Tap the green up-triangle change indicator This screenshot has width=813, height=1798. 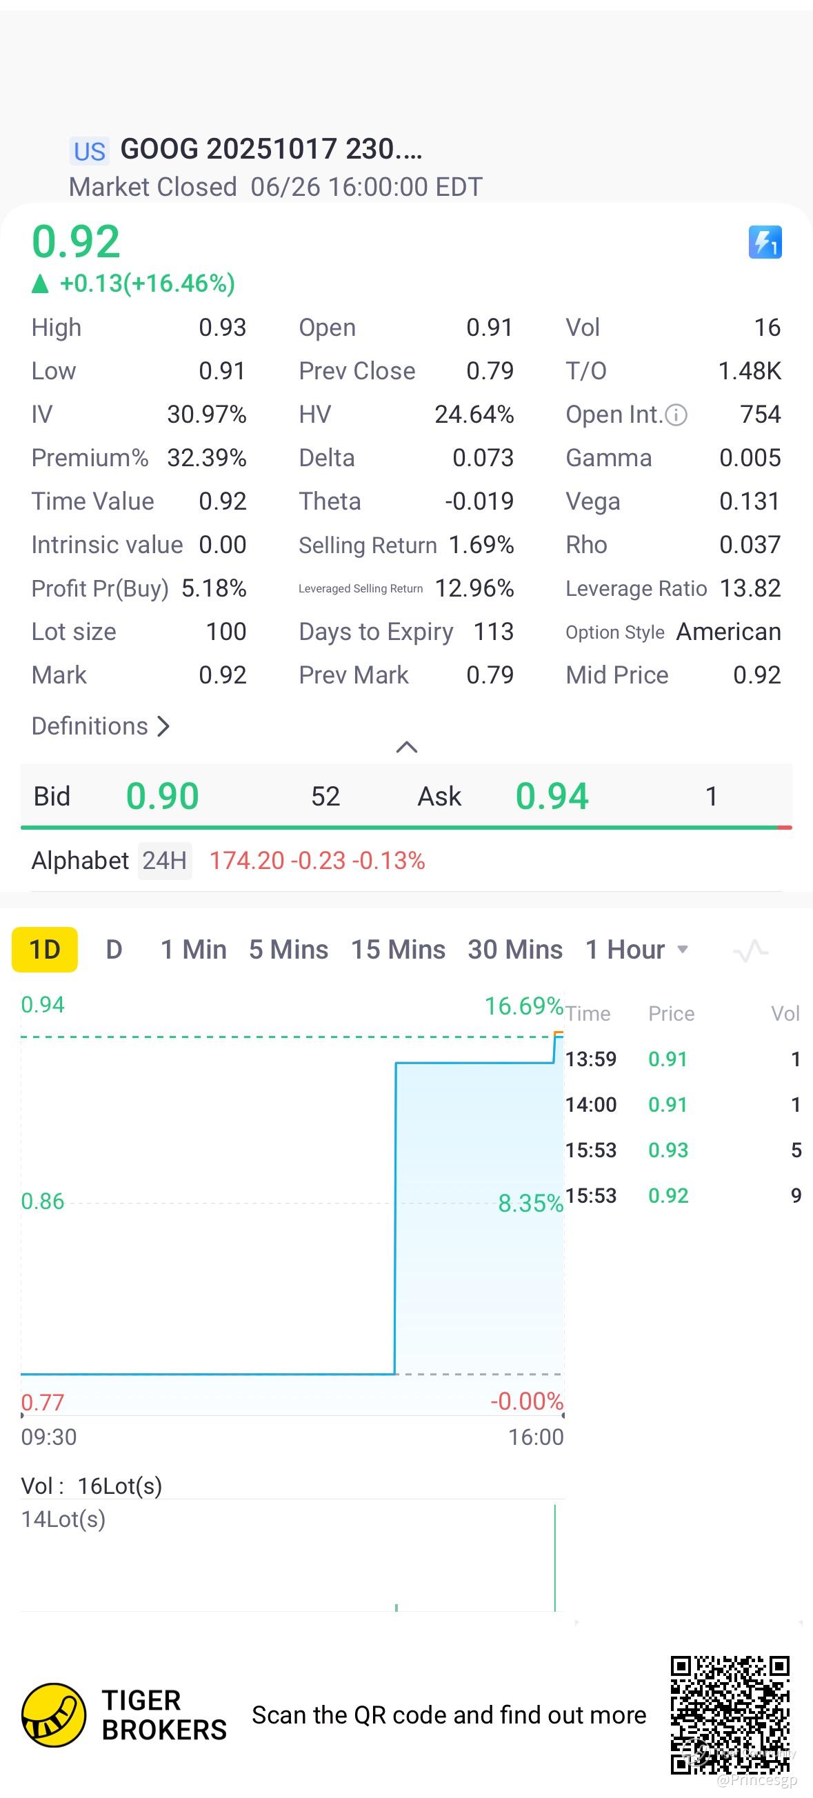click(41, 283)
